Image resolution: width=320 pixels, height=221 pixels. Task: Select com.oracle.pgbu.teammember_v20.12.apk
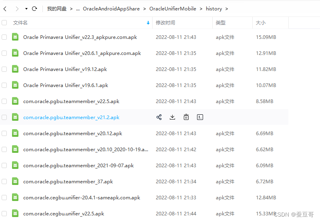tap(72, 134)
